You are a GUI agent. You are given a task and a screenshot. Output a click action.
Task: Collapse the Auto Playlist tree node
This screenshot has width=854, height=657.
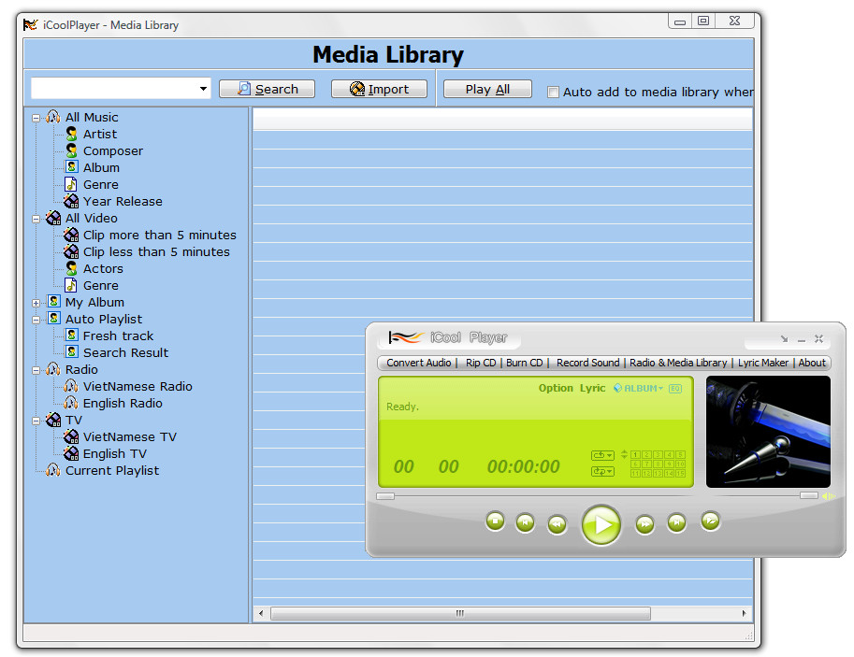(36, 320)
